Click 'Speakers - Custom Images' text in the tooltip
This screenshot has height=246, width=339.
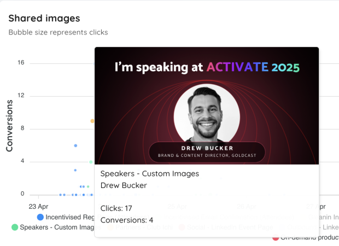150,174
